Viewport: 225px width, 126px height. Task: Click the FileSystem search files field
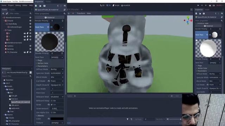coord(17,76)
